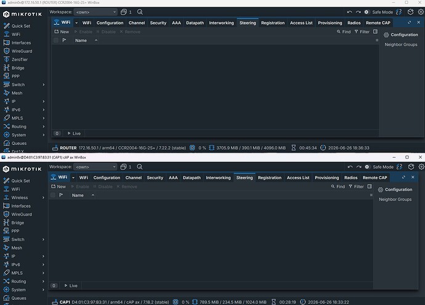Screen dimensions: 425x305
Task: Click undo arrow in ROUTER window toolbar
Action: pos(349,12)
